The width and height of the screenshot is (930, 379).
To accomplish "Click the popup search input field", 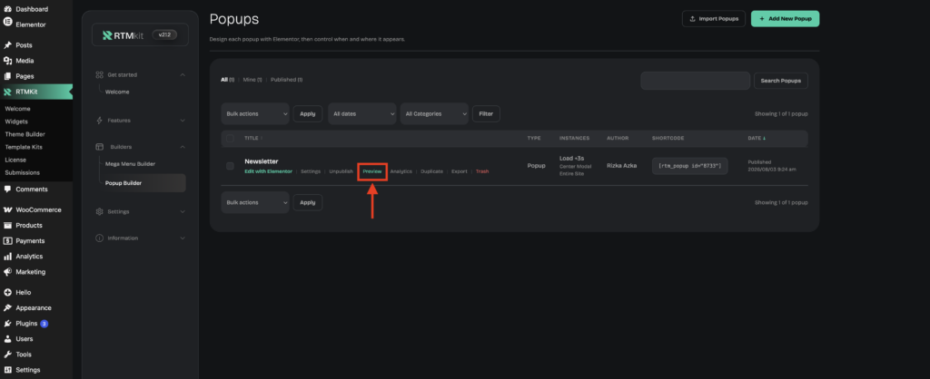I will pyautogui.click(x=695, y=81).
